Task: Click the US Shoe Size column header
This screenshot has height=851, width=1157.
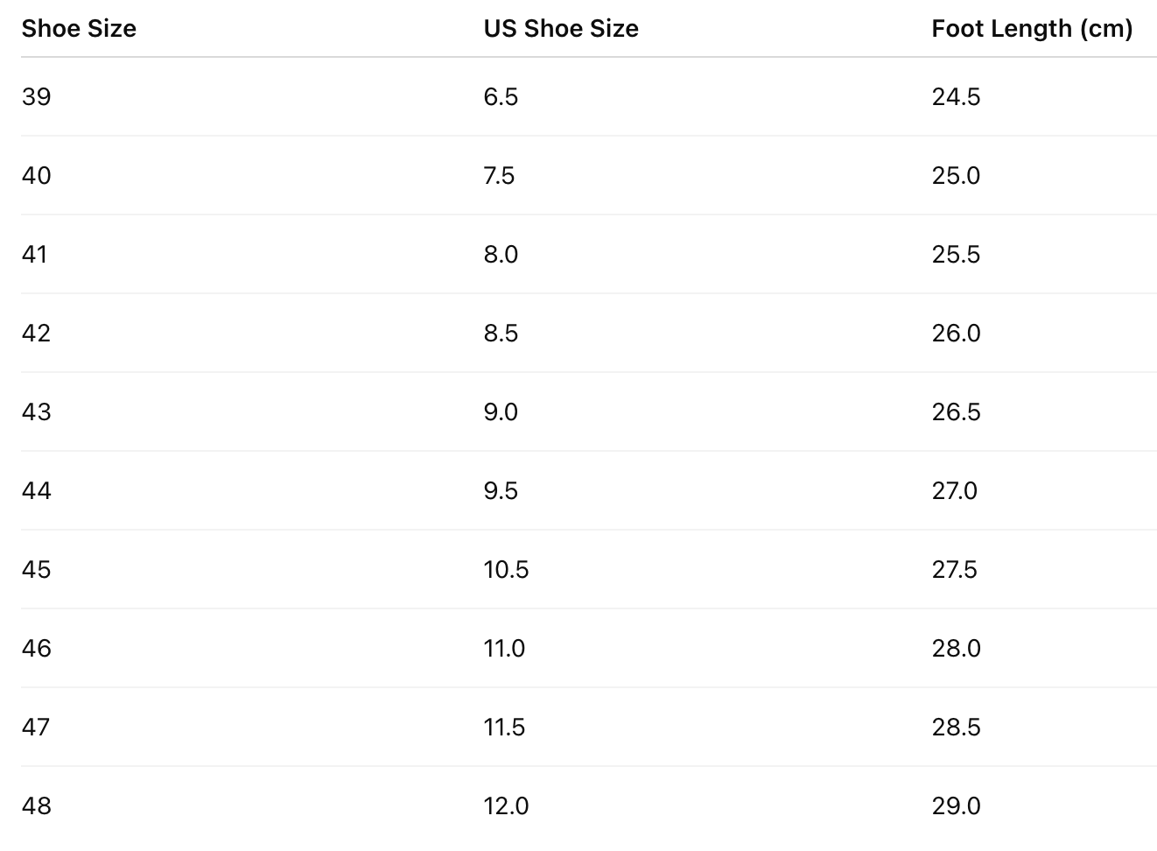Action: [561, 29]
